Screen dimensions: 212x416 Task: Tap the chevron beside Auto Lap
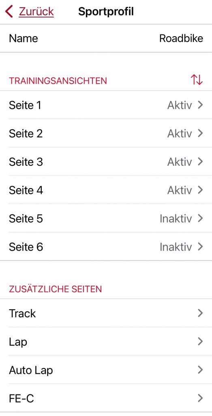point(200,370)
